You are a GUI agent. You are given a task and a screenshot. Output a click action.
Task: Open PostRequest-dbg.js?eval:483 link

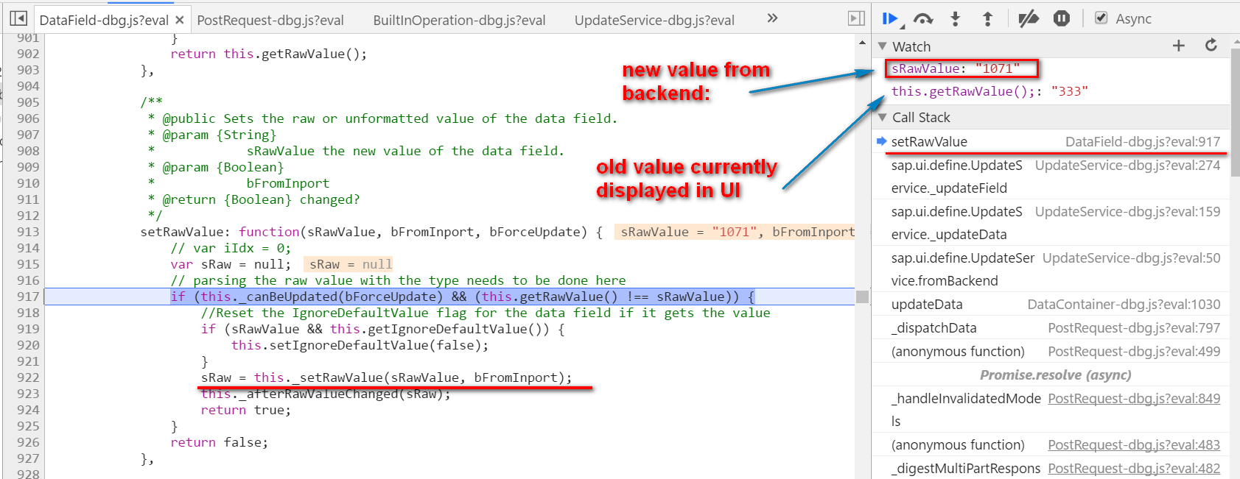(1134, 444)
